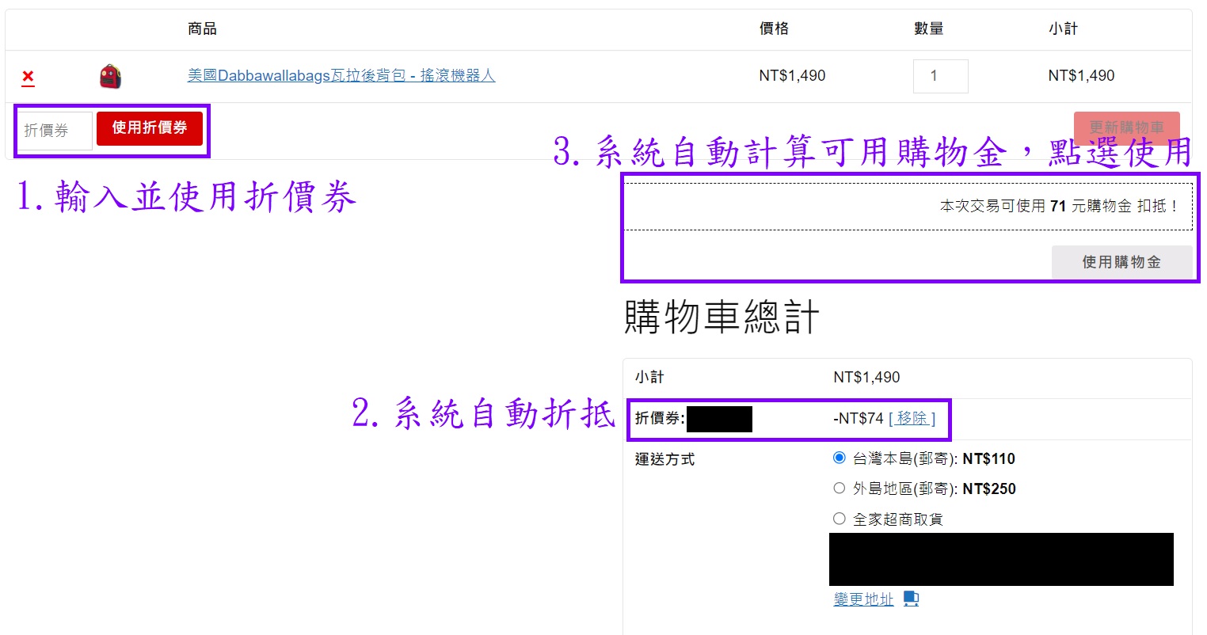Viewport: 1207px width, 635px height.
Task: Click the quantity input field
Action: 940,76
